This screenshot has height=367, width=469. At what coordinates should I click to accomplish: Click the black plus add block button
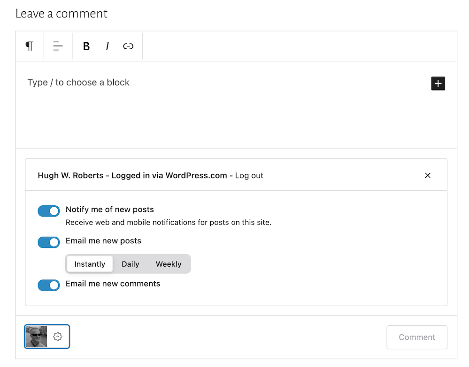[438, 83]
